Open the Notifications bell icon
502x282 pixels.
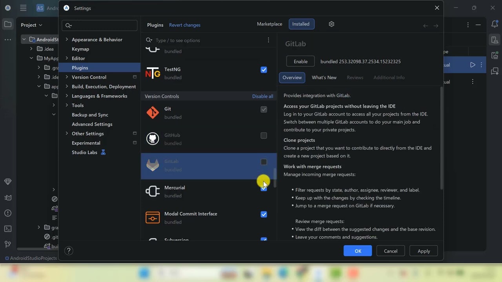coord(495,24)
